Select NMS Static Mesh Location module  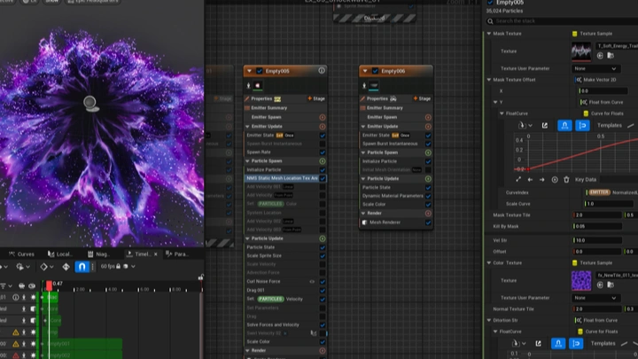[x=281, y=178]
